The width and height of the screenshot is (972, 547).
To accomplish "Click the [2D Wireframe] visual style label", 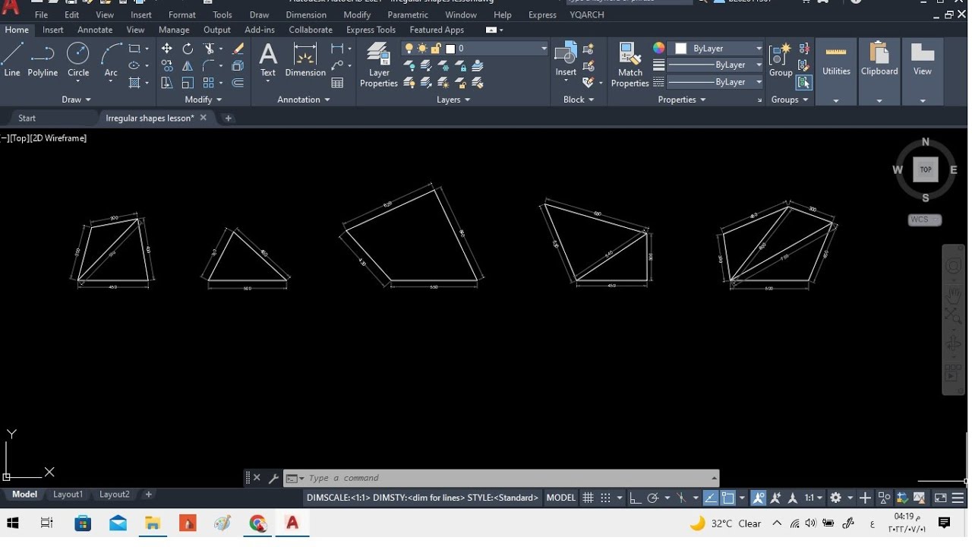I will click(59, 138).
